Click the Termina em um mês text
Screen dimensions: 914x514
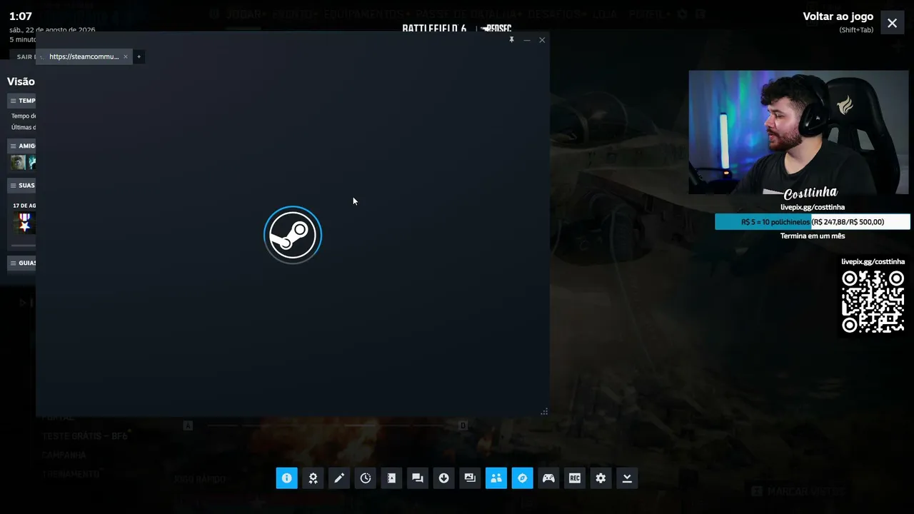coord(813,236)
